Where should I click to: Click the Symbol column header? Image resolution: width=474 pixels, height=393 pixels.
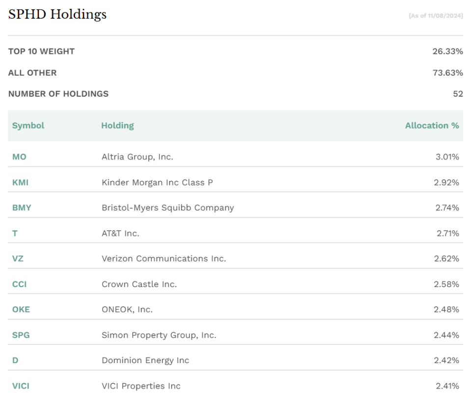coord(28,126)
